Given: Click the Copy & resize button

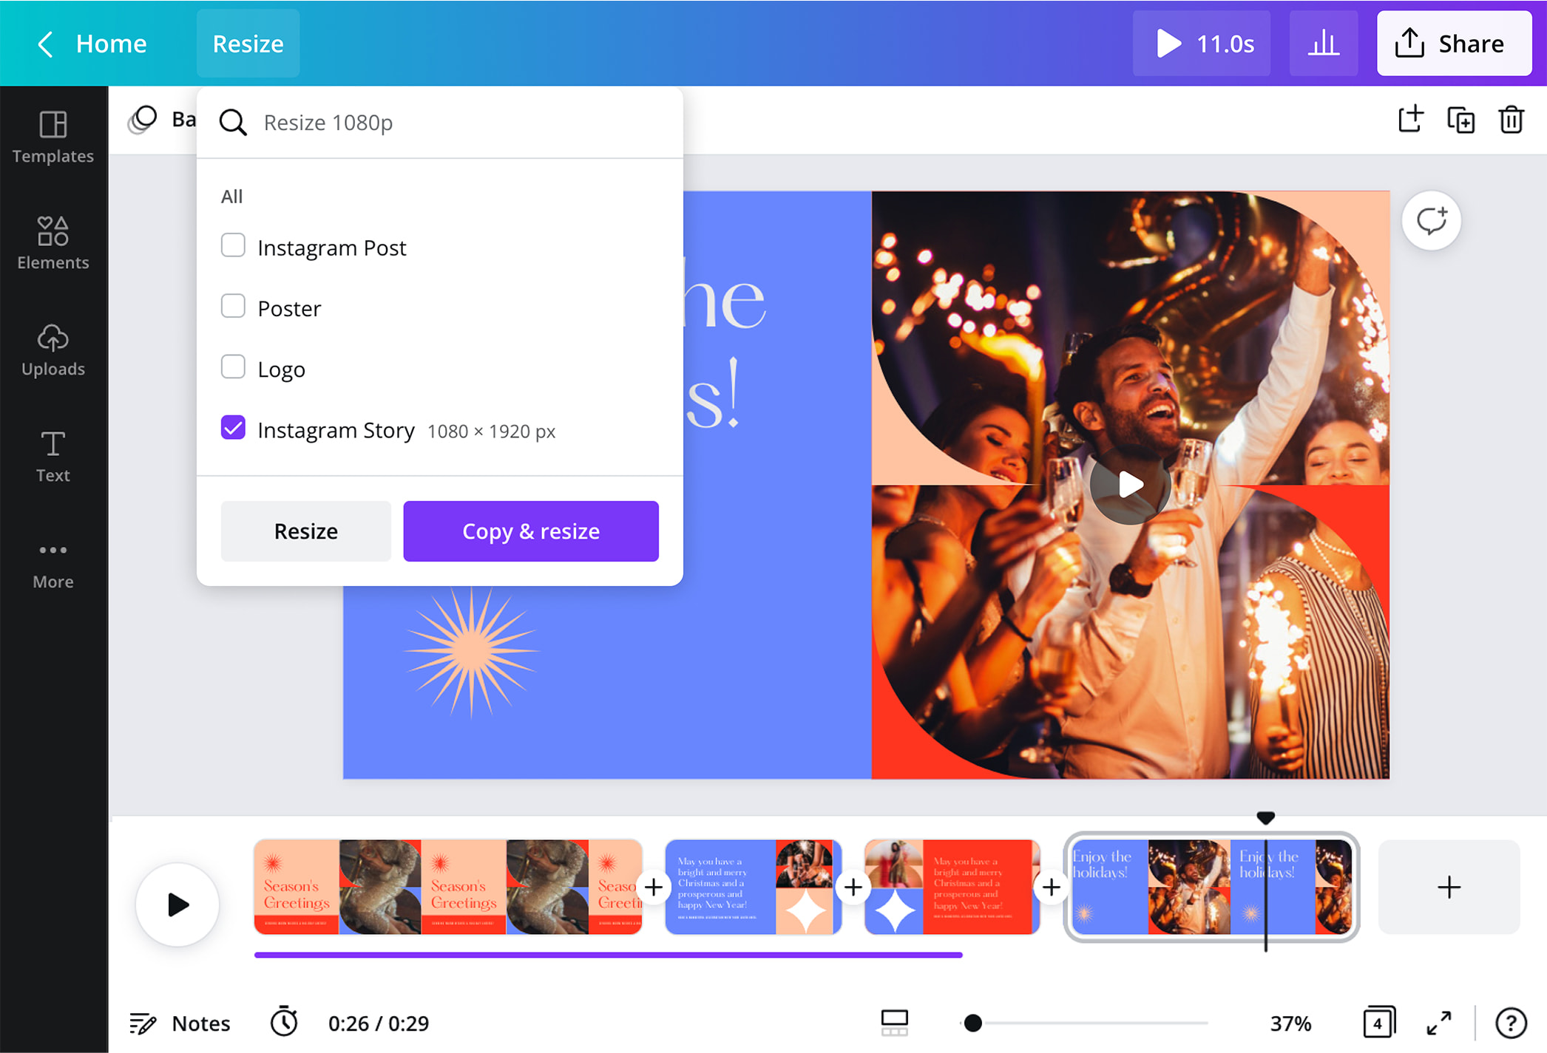Looking at the screenshot, I should (x=532, y=531).
